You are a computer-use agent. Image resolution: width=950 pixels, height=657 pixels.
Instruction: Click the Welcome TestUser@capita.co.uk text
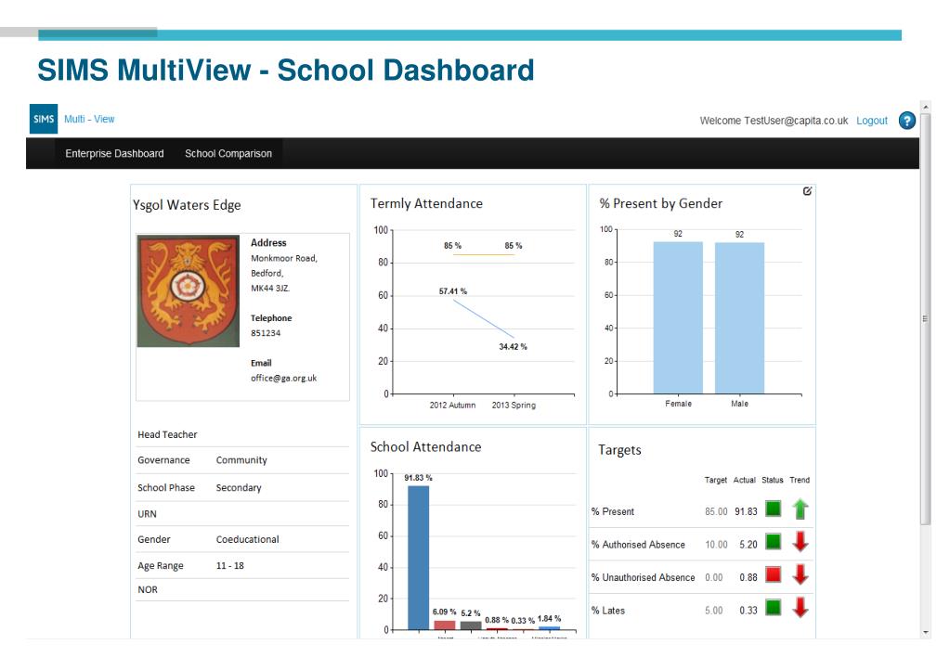[x=774, y=121]
